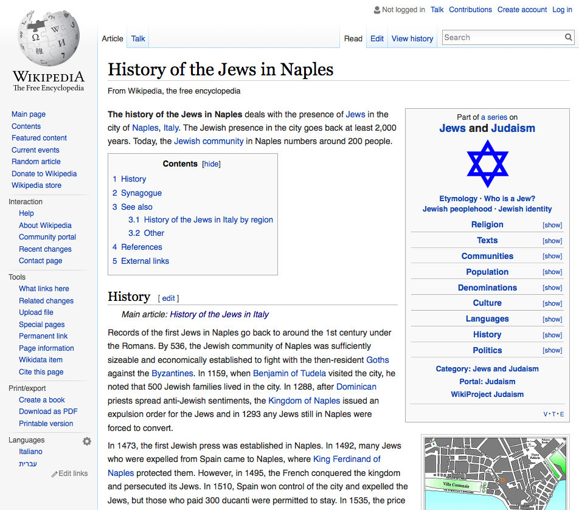Screen dimensions: 579x510
Task: Open History of the Jews in Italy main article
Action: point(219,314)
